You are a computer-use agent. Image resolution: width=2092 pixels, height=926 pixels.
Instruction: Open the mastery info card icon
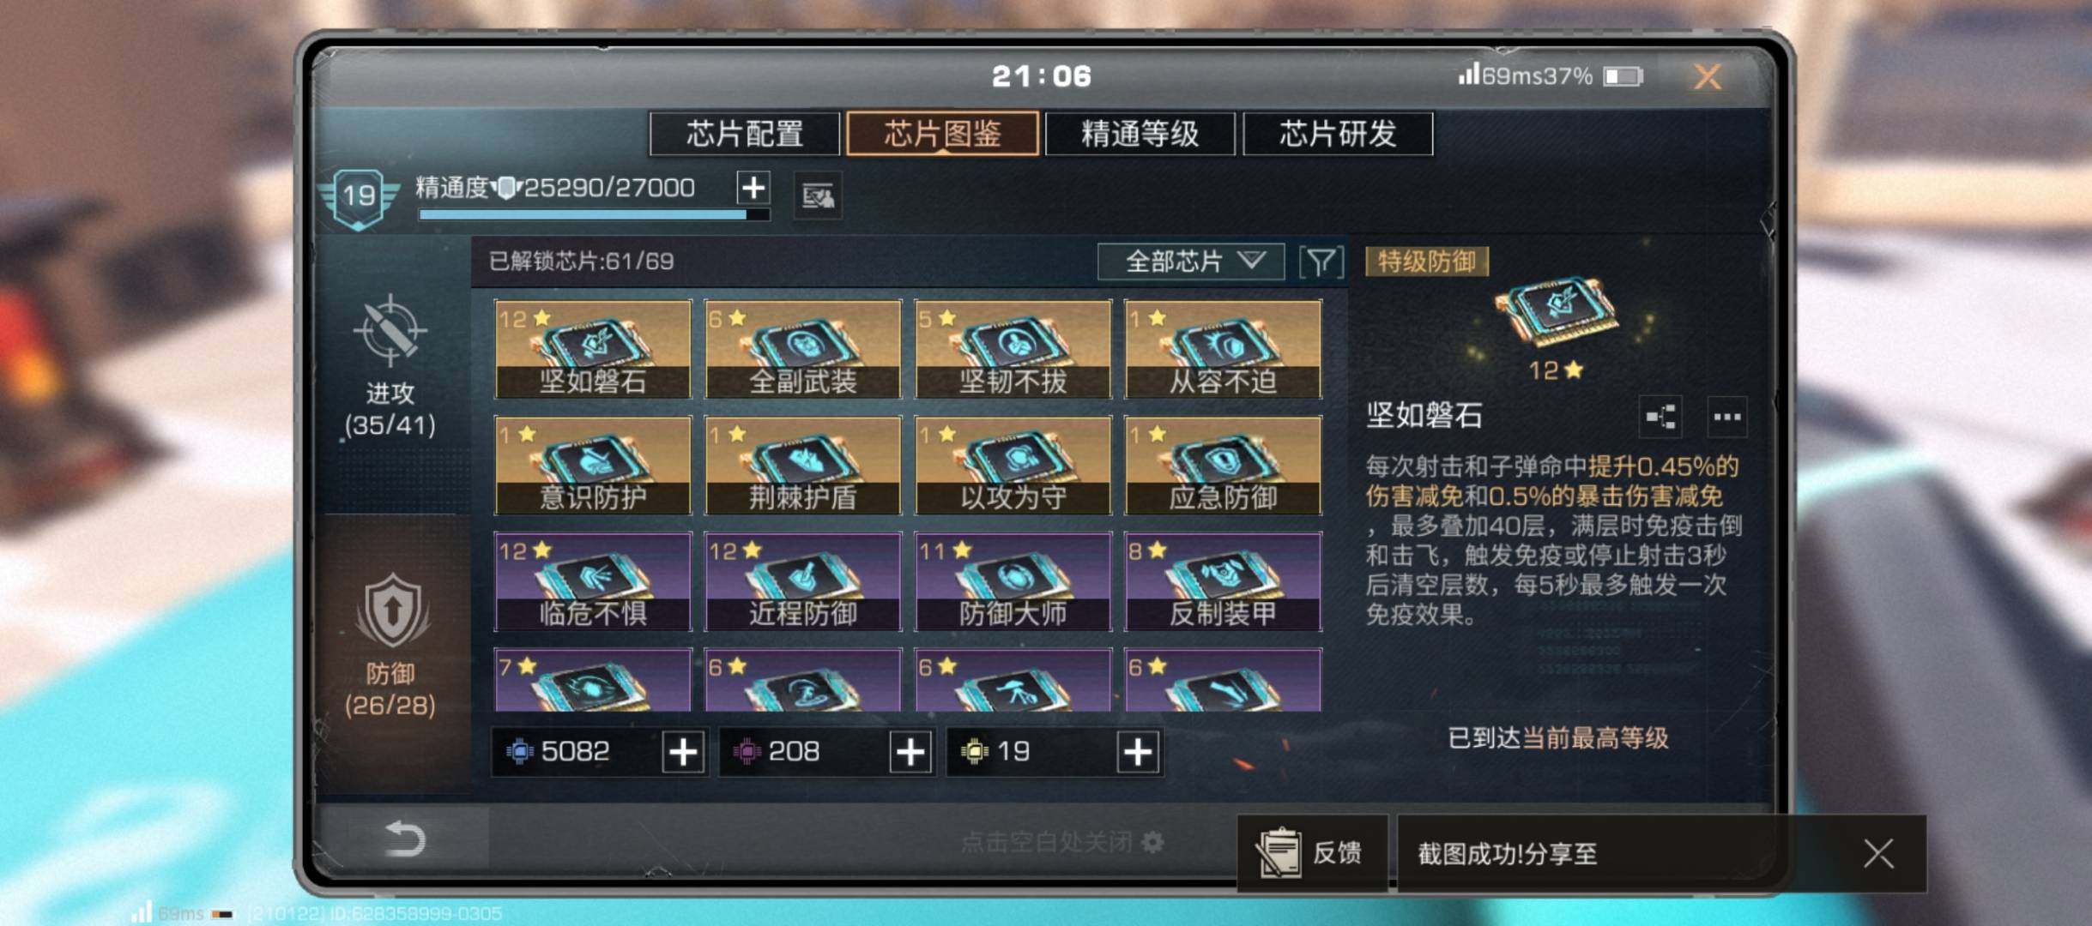(x=817, y=196)
